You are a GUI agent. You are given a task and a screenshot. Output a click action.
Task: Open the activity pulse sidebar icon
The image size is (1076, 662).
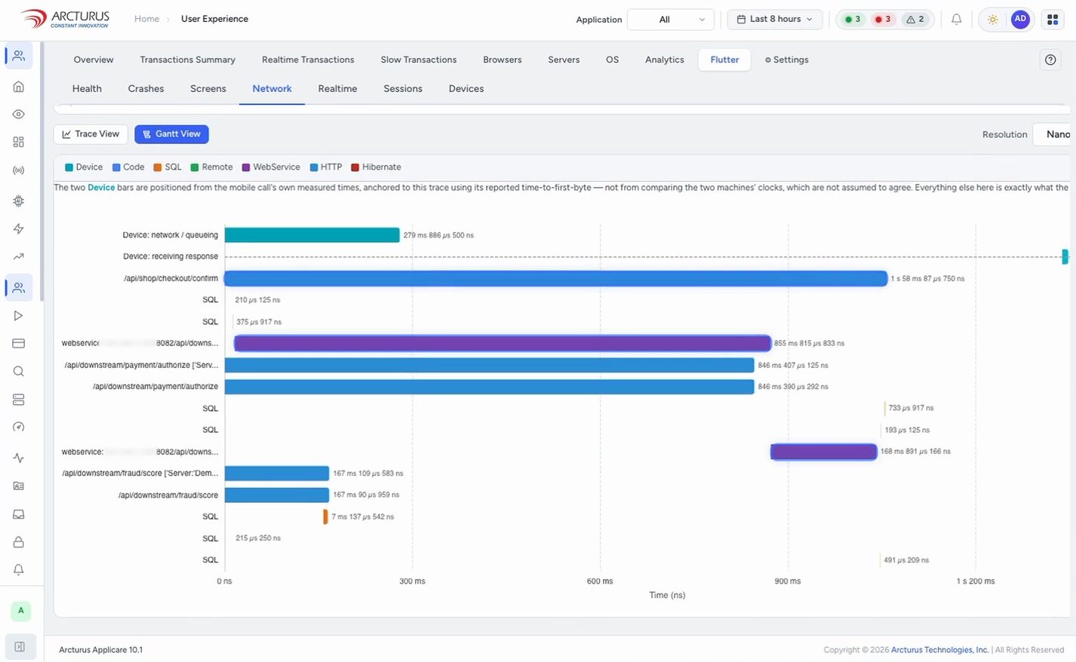point(19,458)
